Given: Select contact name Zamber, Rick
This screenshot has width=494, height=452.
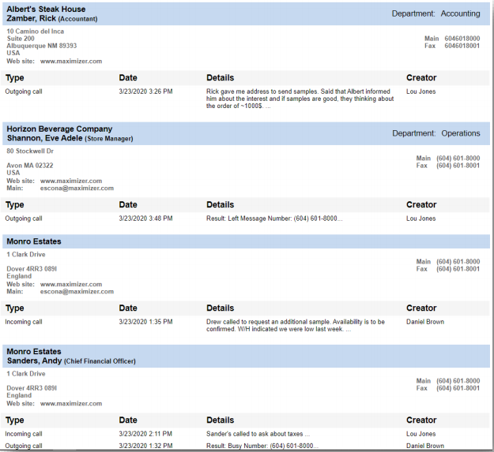Looking at the screenshot, I should [31, 19].
